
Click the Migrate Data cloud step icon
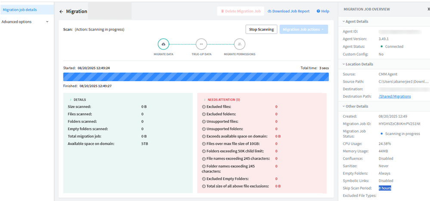163,44
